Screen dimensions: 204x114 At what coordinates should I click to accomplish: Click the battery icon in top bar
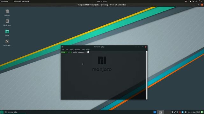click(x=199, y=1)
